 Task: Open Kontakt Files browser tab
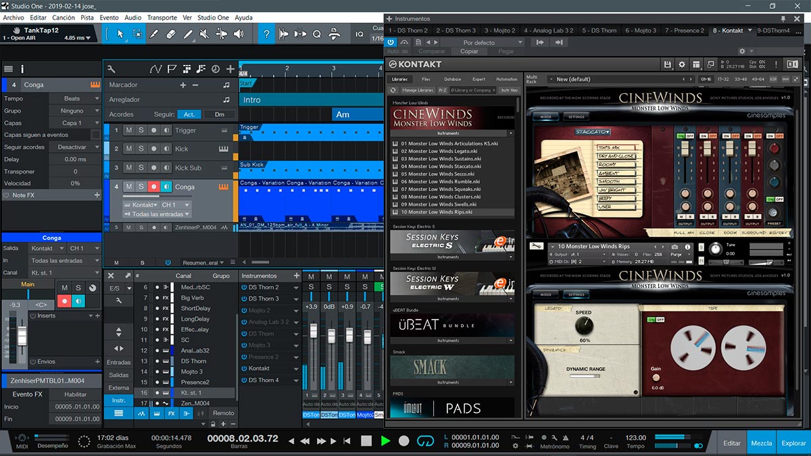click(426, 79)
